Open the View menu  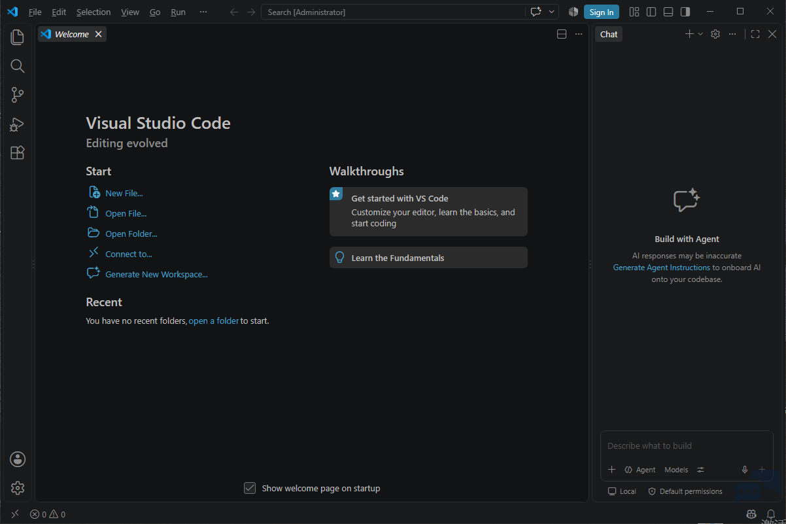[130, 12]
